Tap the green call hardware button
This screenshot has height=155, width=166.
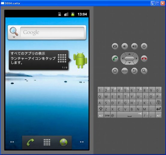click(x=115, y=58)
